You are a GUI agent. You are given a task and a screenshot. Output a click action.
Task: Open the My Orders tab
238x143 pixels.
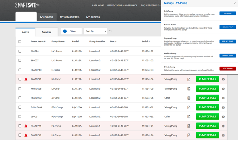click(x=93, y=17)
